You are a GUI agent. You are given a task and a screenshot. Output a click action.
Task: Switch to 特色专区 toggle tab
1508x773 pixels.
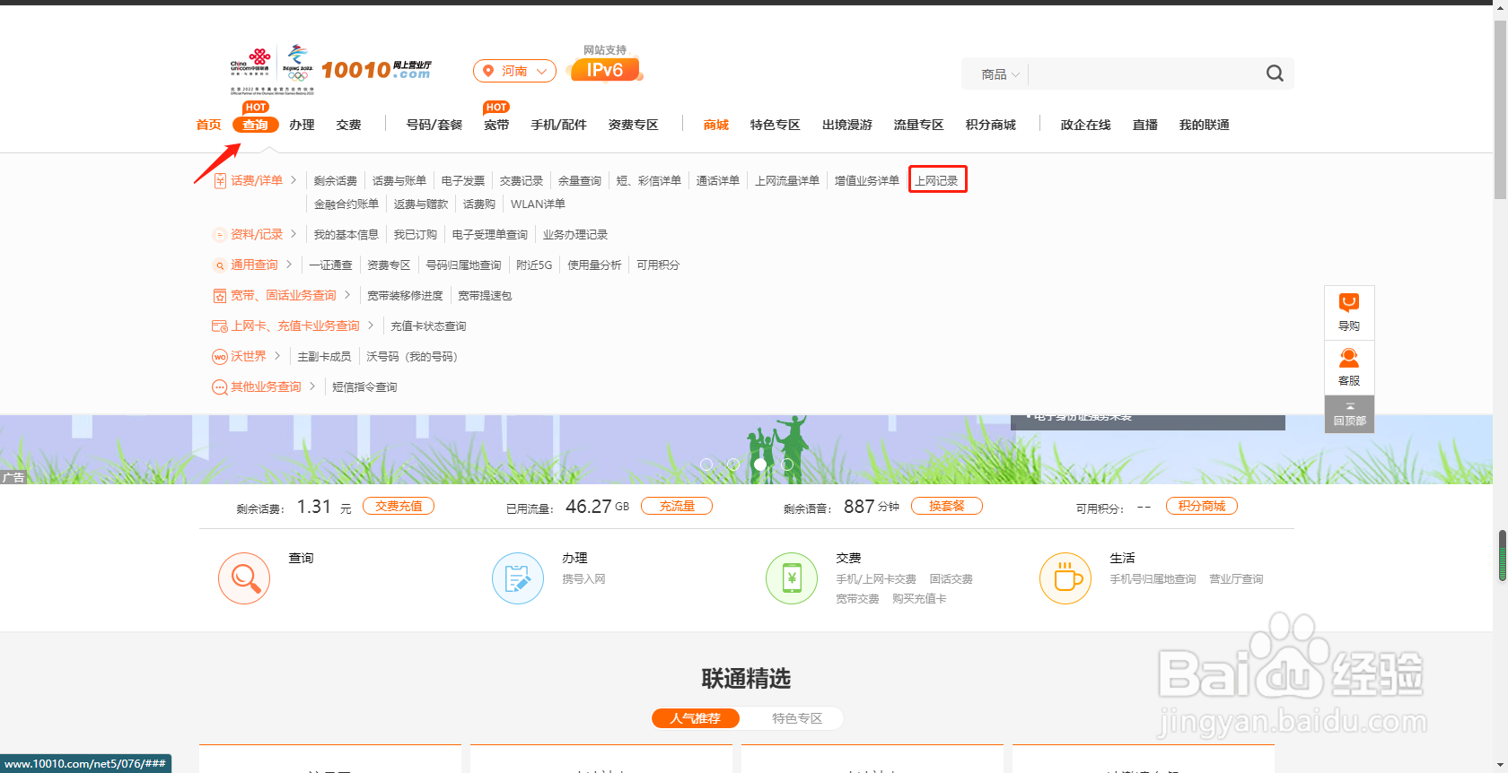(x=797, y=718)
